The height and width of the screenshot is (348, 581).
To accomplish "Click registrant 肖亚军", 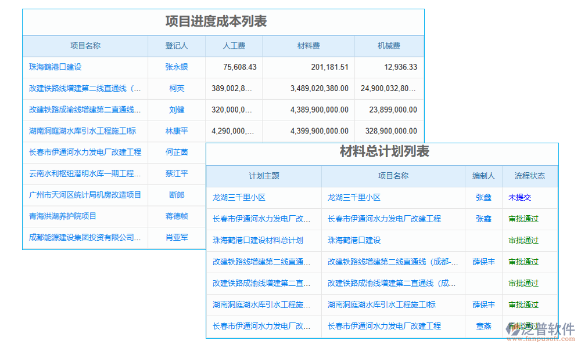I will [177, 238].
